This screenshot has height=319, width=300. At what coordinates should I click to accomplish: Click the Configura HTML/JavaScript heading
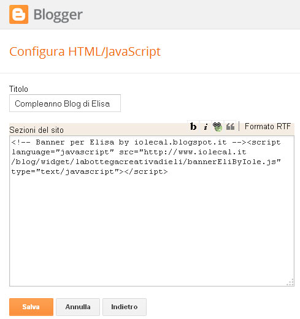tap(85, 51)
